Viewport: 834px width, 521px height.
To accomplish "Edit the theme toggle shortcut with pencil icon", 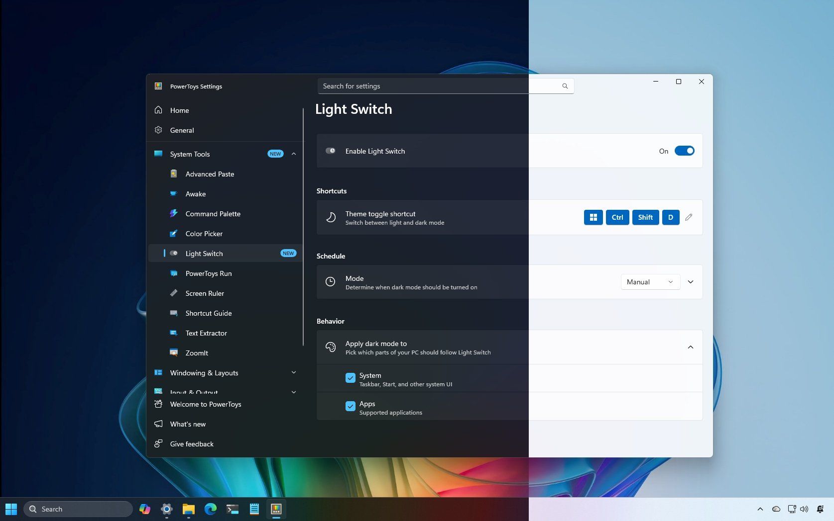I will [689, 217].
